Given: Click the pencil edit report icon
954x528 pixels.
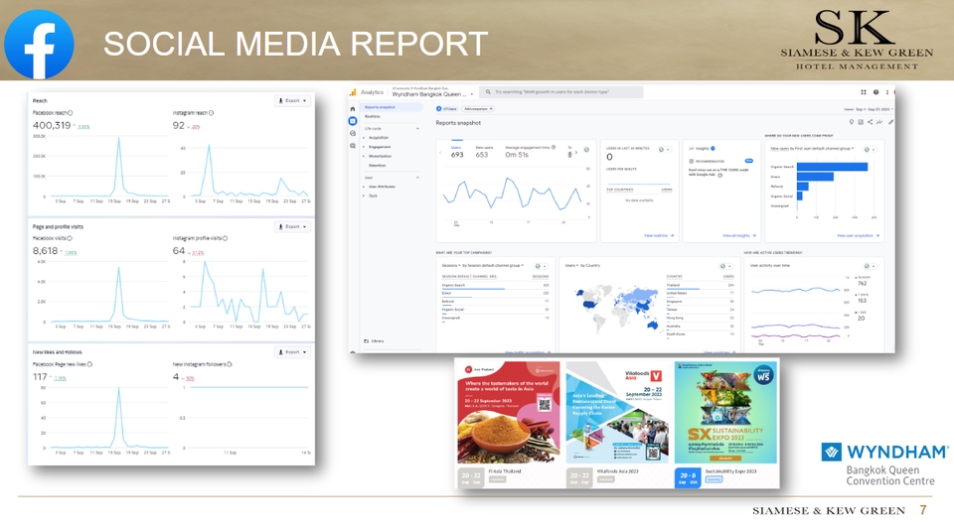Looking at the screenshot, I should tap(890, 122).
